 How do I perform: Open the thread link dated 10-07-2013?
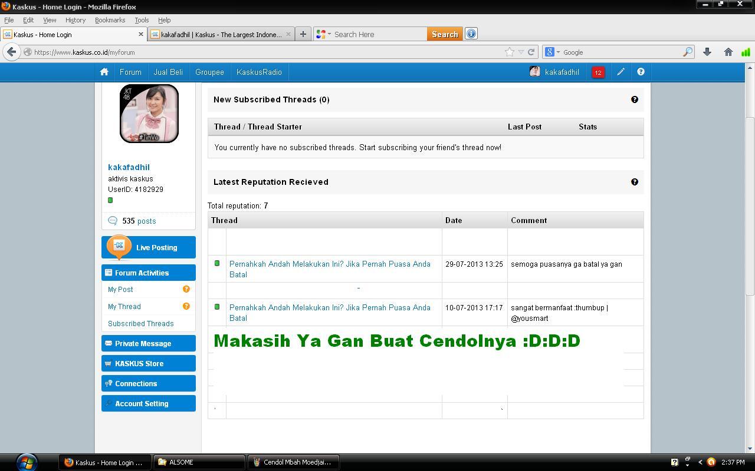[330, 313]
